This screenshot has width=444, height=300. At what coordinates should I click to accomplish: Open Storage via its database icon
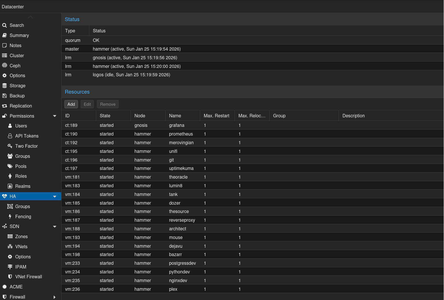tap(5, 86)
